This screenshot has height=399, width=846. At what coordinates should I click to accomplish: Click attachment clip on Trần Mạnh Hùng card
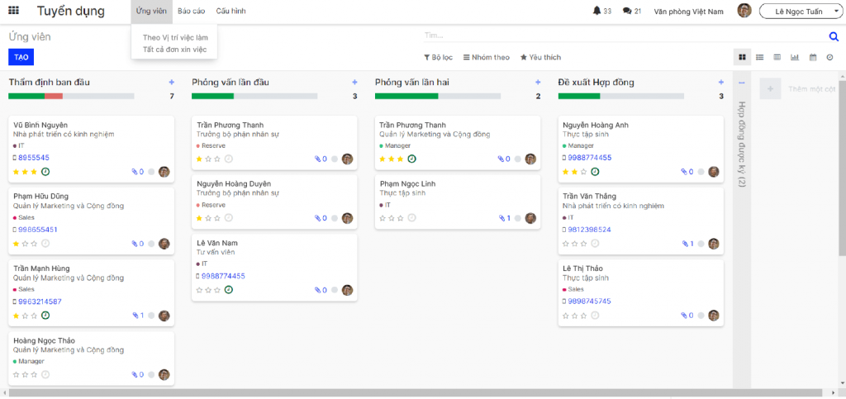click(138, 316)
